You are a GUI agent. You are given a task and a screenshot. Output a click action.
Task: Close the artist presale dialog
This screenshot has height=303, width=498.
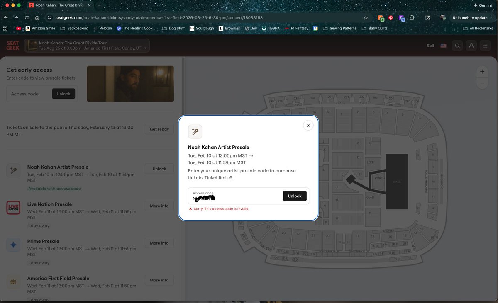click(x=308, y=125)
